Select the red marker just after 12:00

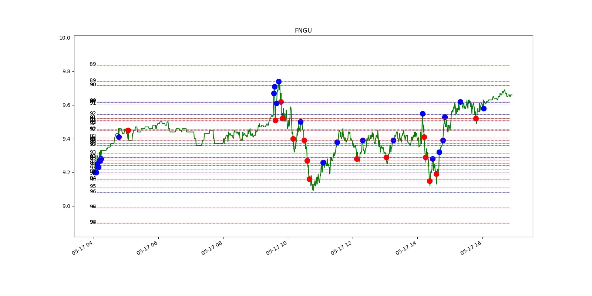coord(357,159)
